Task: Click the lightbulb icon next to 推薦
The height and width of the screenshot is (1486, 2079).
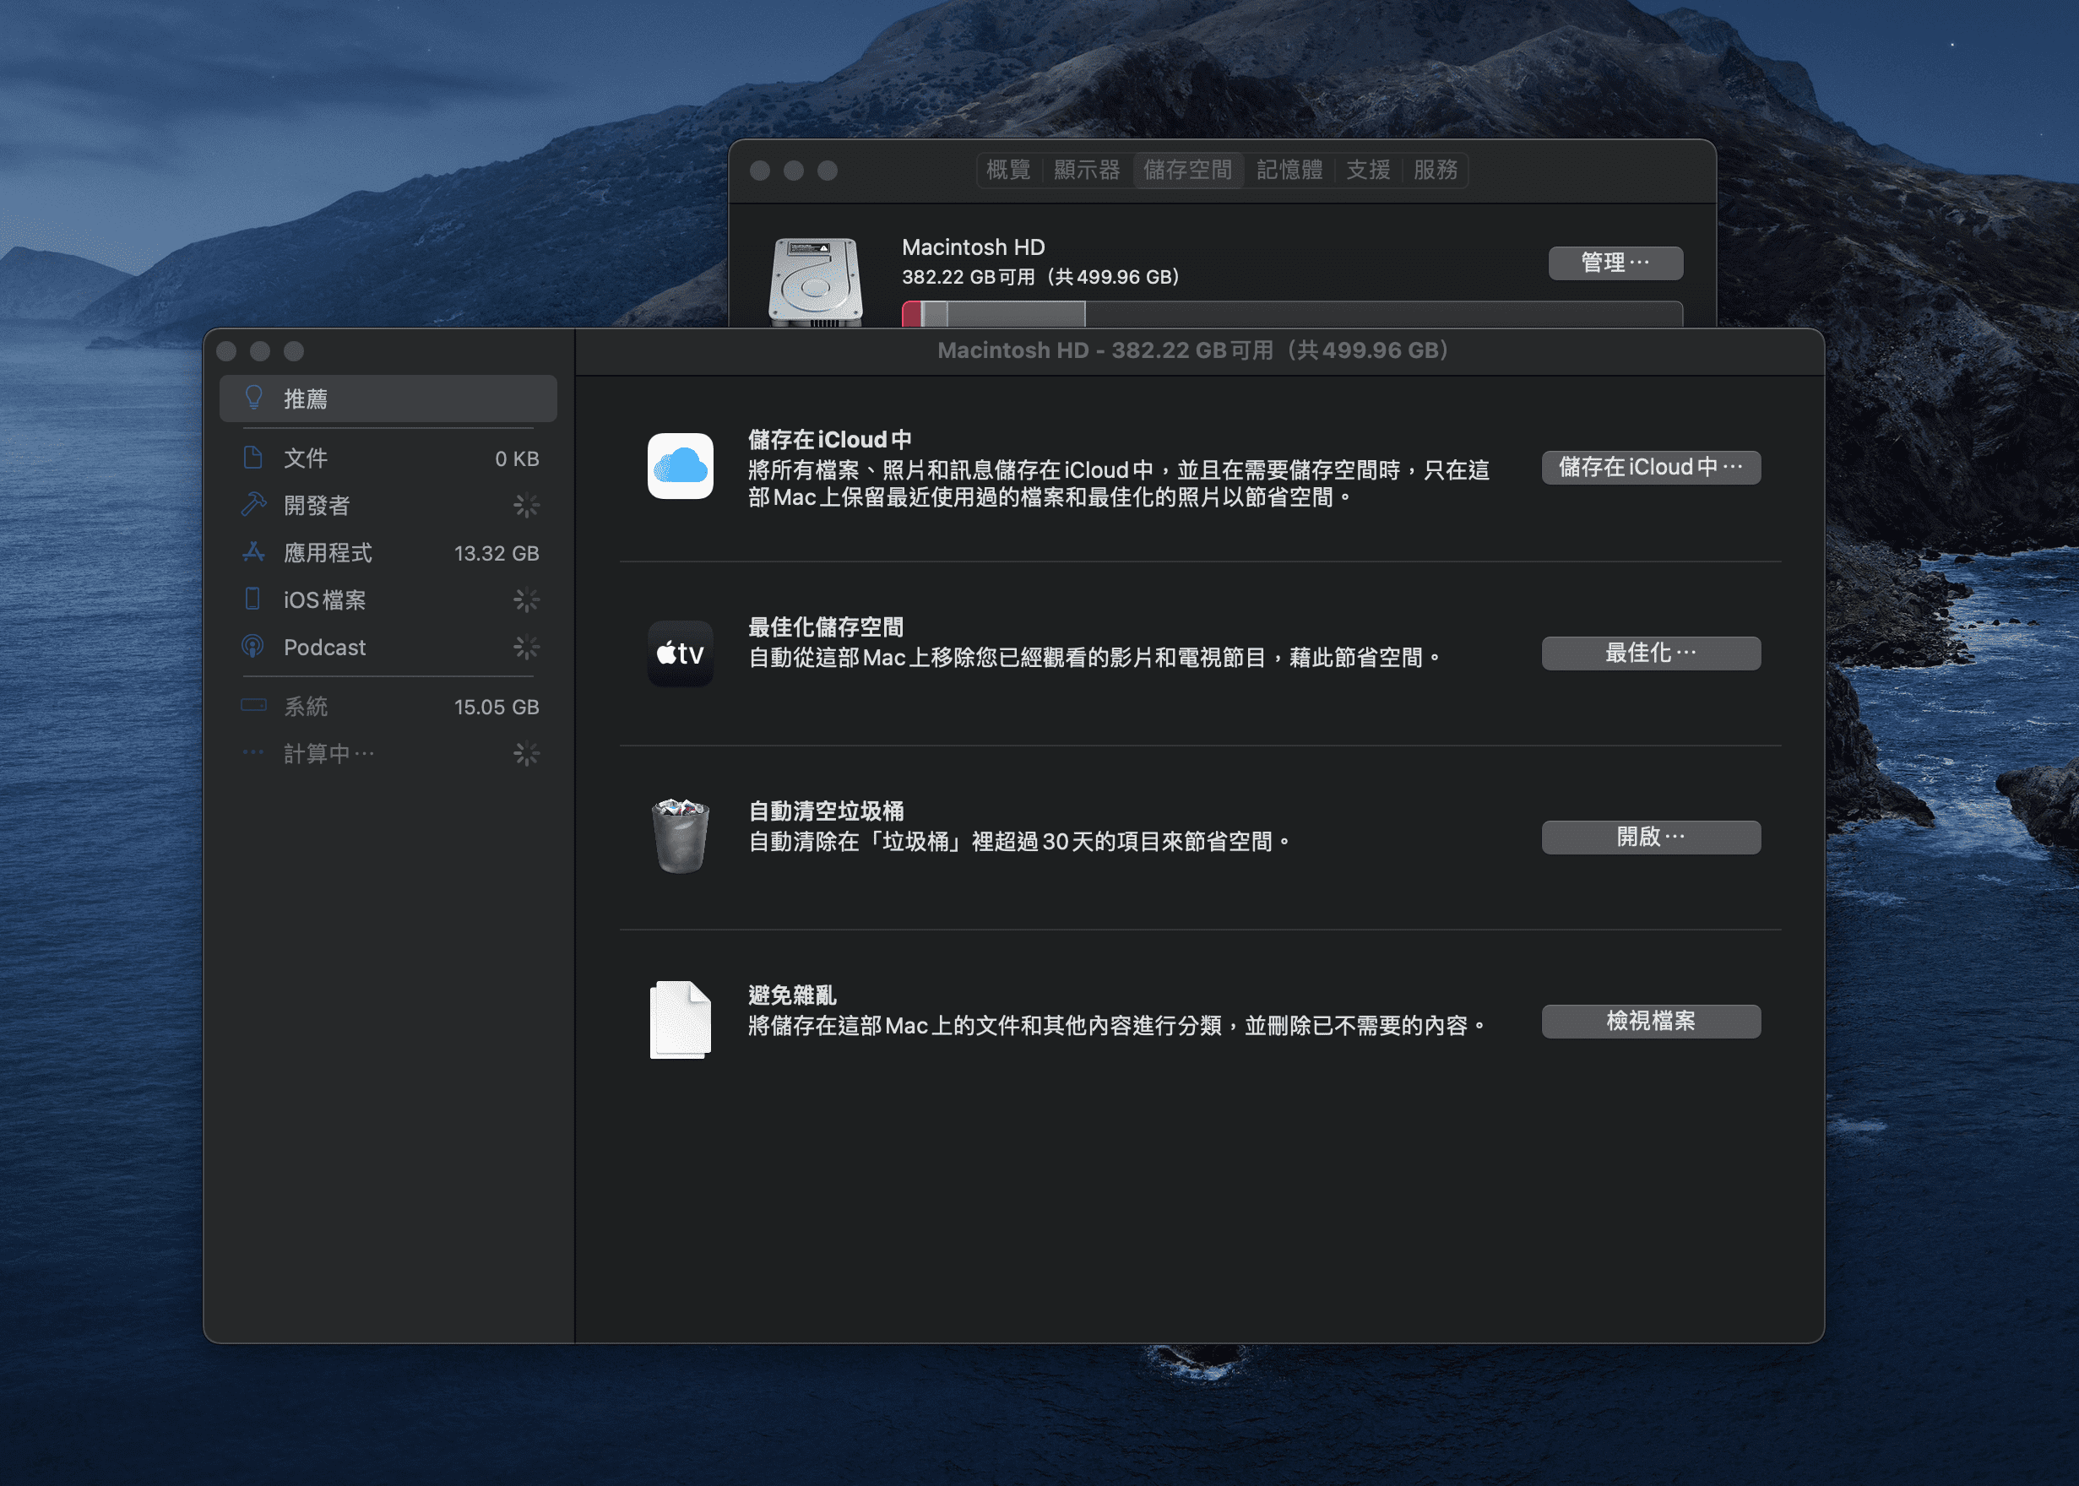Action: pos(253,398)
